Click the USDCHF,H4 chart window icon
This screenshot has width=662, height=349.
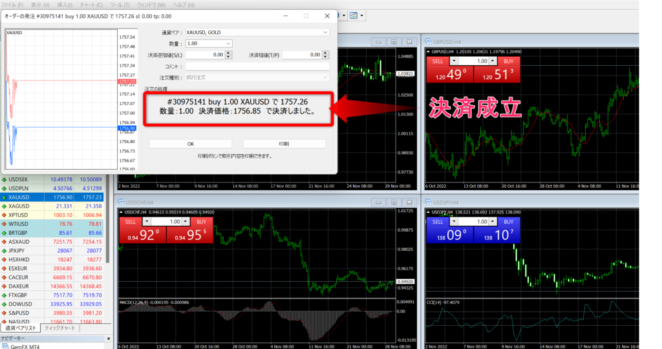click(x=121, y=201)
